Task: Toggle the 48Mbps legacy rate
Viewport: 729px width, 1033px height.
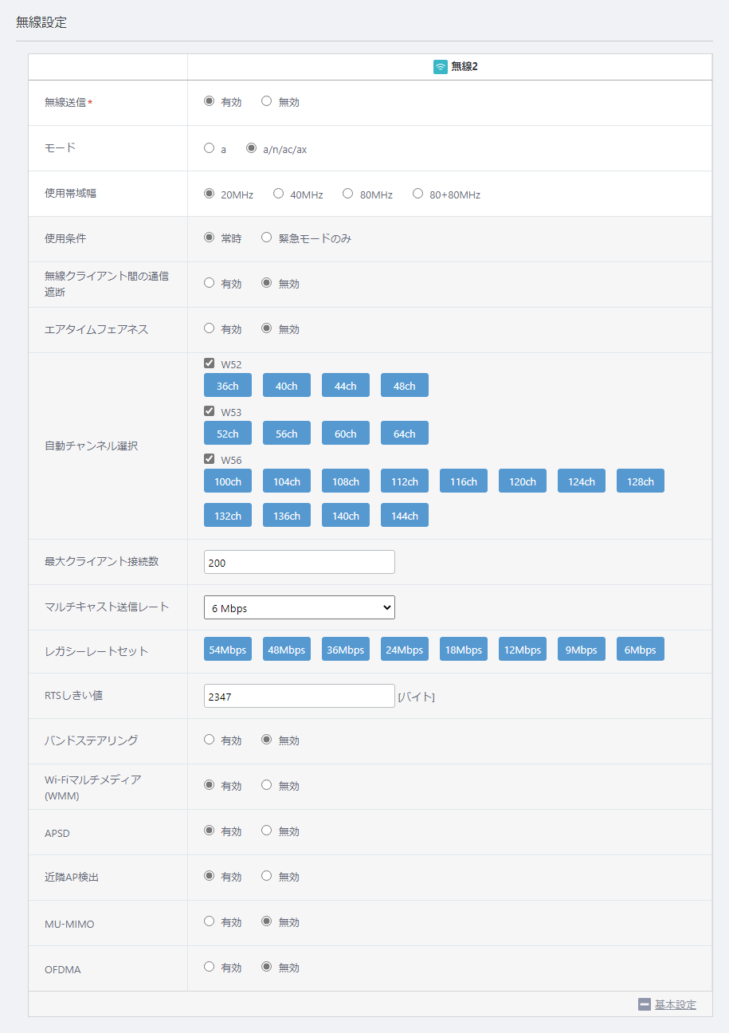Action: 287,649
